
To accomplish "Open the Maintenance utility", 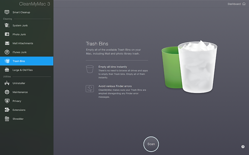I will point(20,92).
